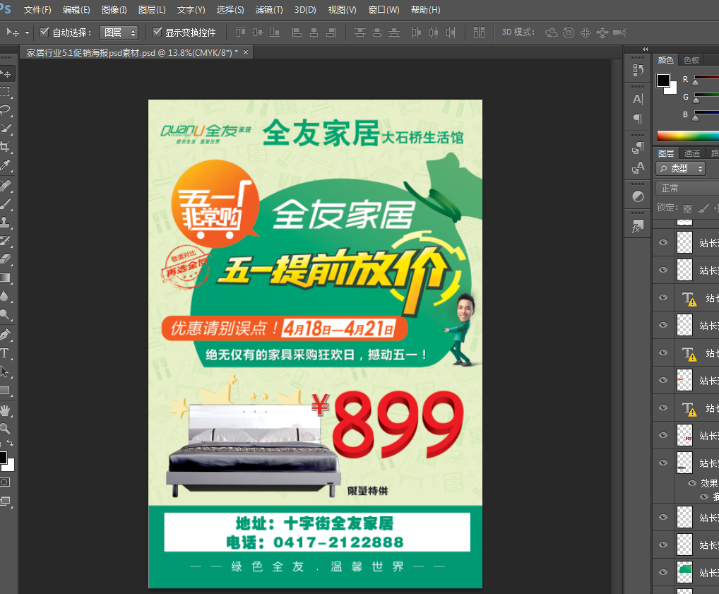Select the Horizontal Type tool
The image size is (719, 594).
[x=5, y=352]
